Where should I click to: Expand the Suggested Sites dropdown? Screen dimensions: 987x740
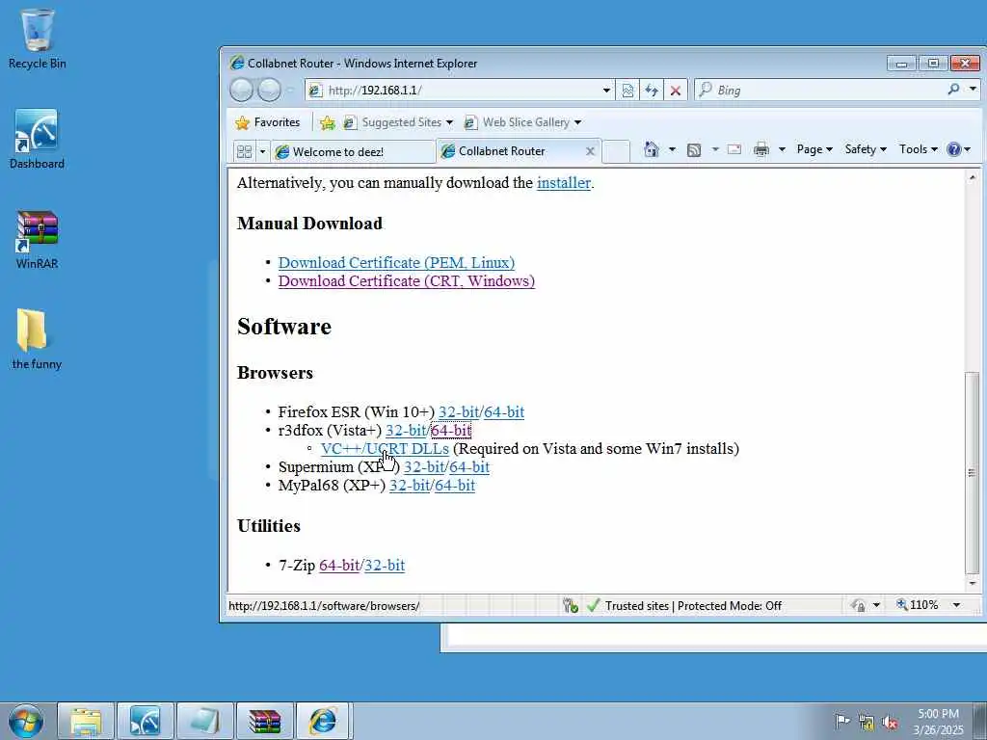[449, 122]
